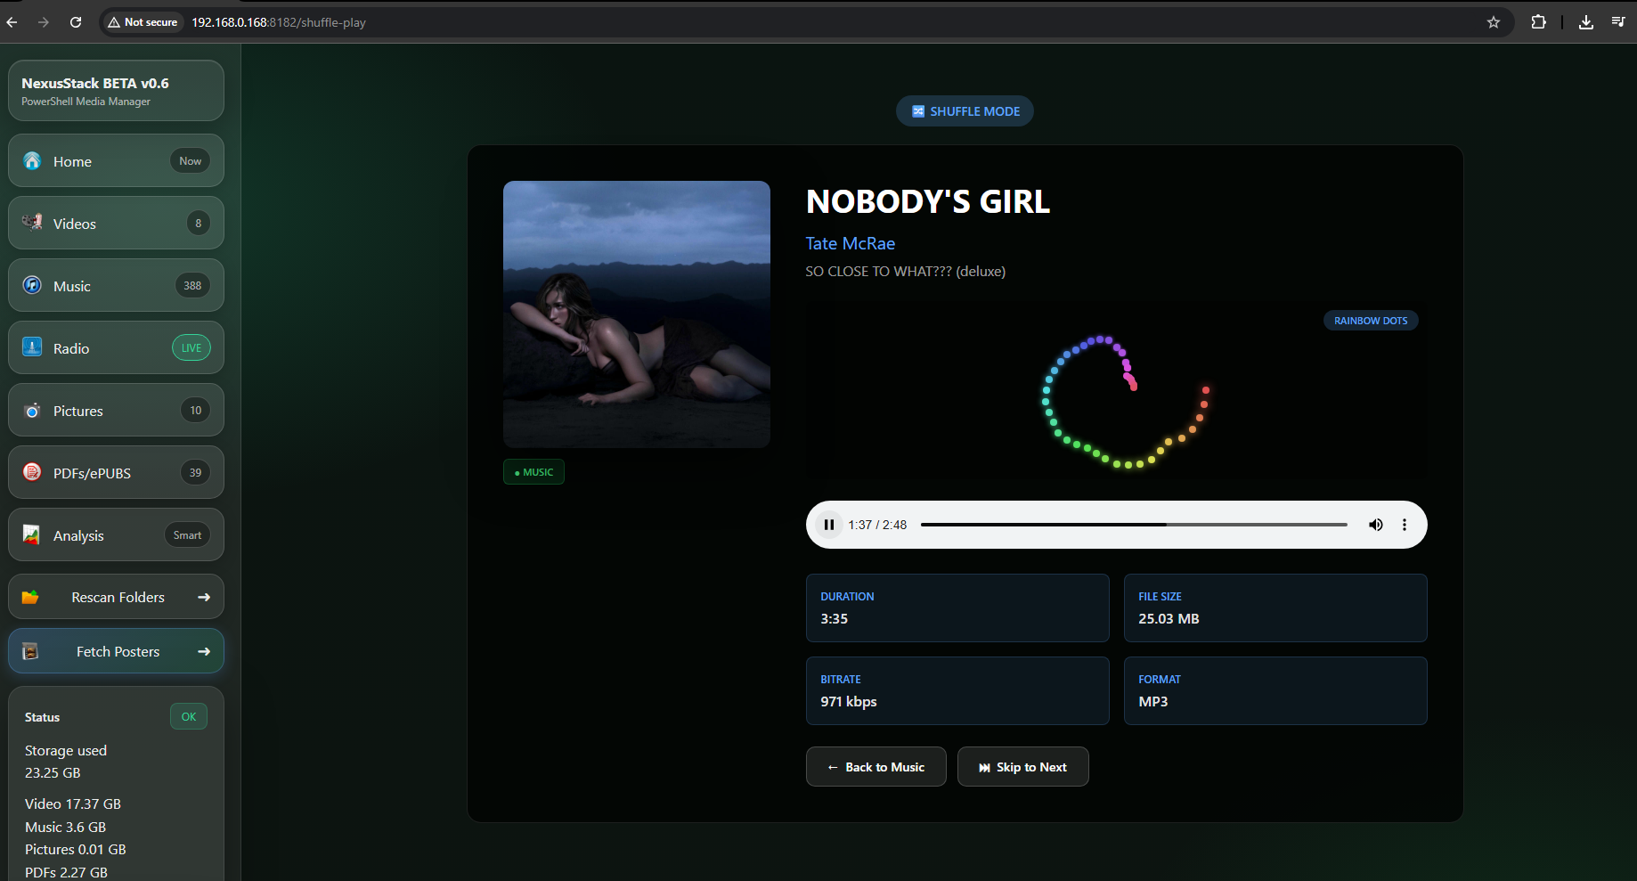Open the audio player three-dot menu
Image resolution: width=1637 pixels, height=881 pixels.
tap(1405, 525)
